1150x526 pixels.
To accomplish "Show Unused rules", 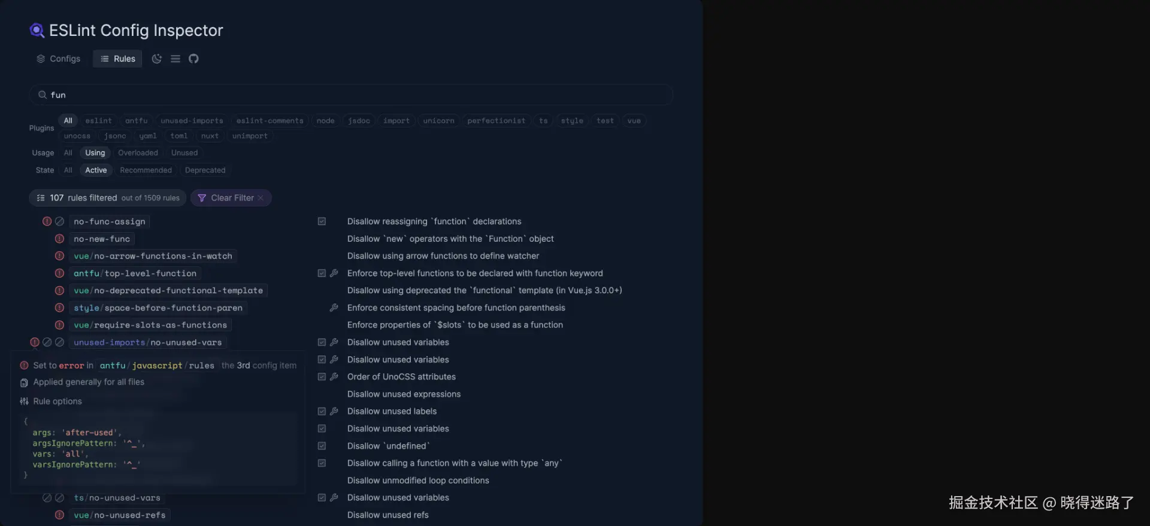I will click(x=184, y=153).
